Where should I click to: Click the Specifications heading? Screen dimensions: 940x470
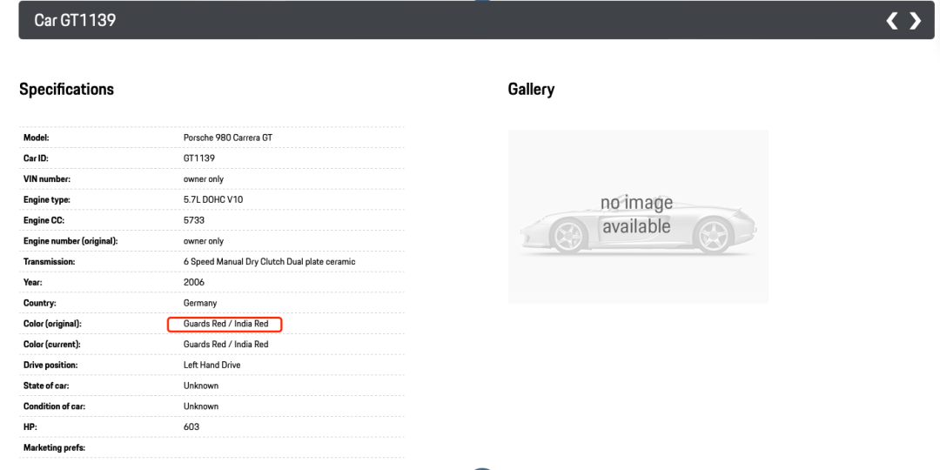coord(66,90)
